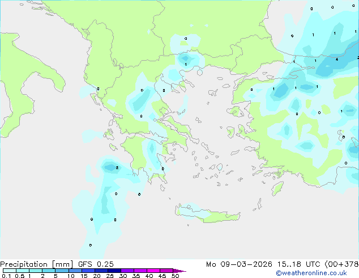Pick the 2–5 mm legend swatch
Image resolution: width=359 pixels, height=278 pixels.
(49, 271)
